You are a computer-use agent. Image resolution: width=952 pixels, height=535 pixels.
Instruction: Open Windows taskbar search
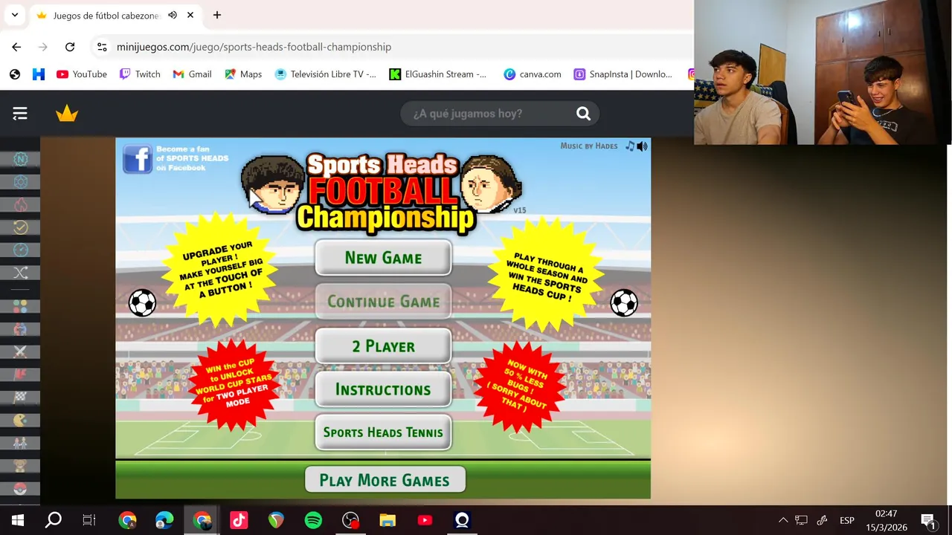click(54, 520)
